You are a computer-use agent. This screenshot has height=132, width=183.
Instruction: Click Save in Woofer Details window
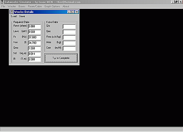click(x=22, y=16)
